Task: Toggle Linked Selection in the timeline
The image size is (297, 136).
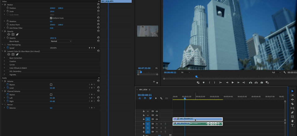Action: tap(150, 98)
